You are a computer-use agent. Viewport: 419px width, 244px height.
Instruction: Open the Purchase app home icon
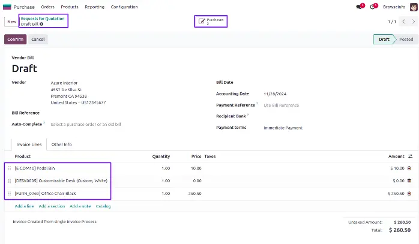(x=7, y=7)
